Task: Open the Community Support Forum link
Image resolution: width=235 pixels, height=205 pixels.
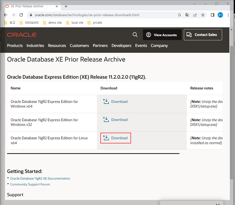Action: coord(30,184)
